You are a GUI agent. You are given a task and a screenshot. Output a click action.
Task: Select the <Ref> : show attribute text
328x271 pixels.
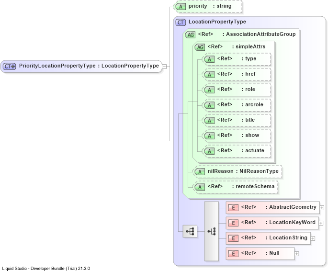(x=238, y=135)
